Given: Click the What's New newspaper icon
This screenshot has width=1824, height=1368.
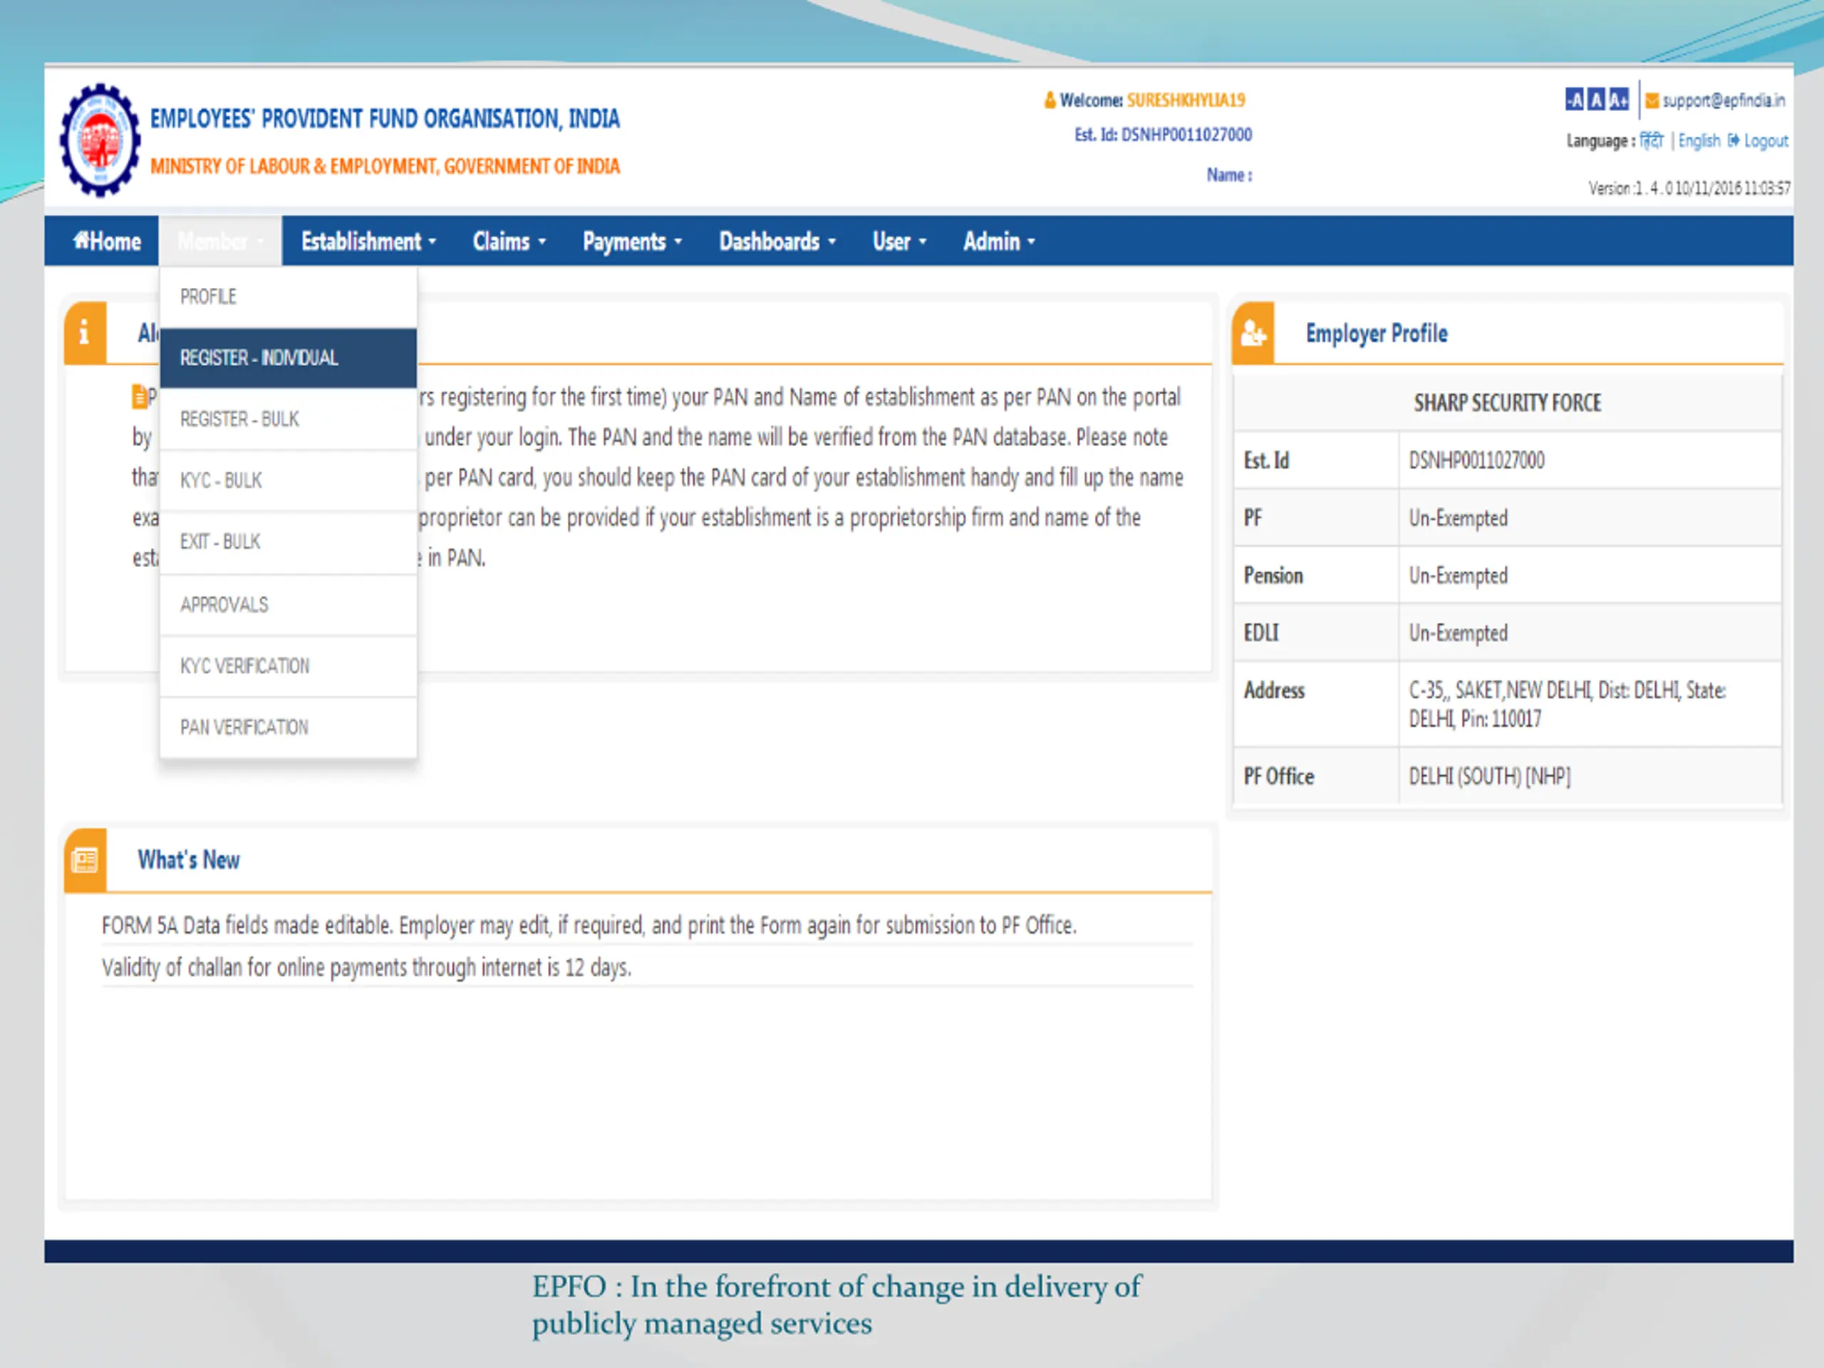Looking at the screenshot, I should (85, 860).
